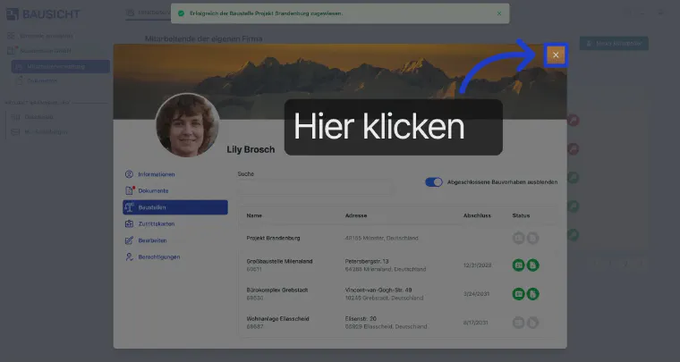Viewport: 680px width, 362px height.
Task: Select the highlighted Baustellen tab
Action: click(x=175, y=207)
